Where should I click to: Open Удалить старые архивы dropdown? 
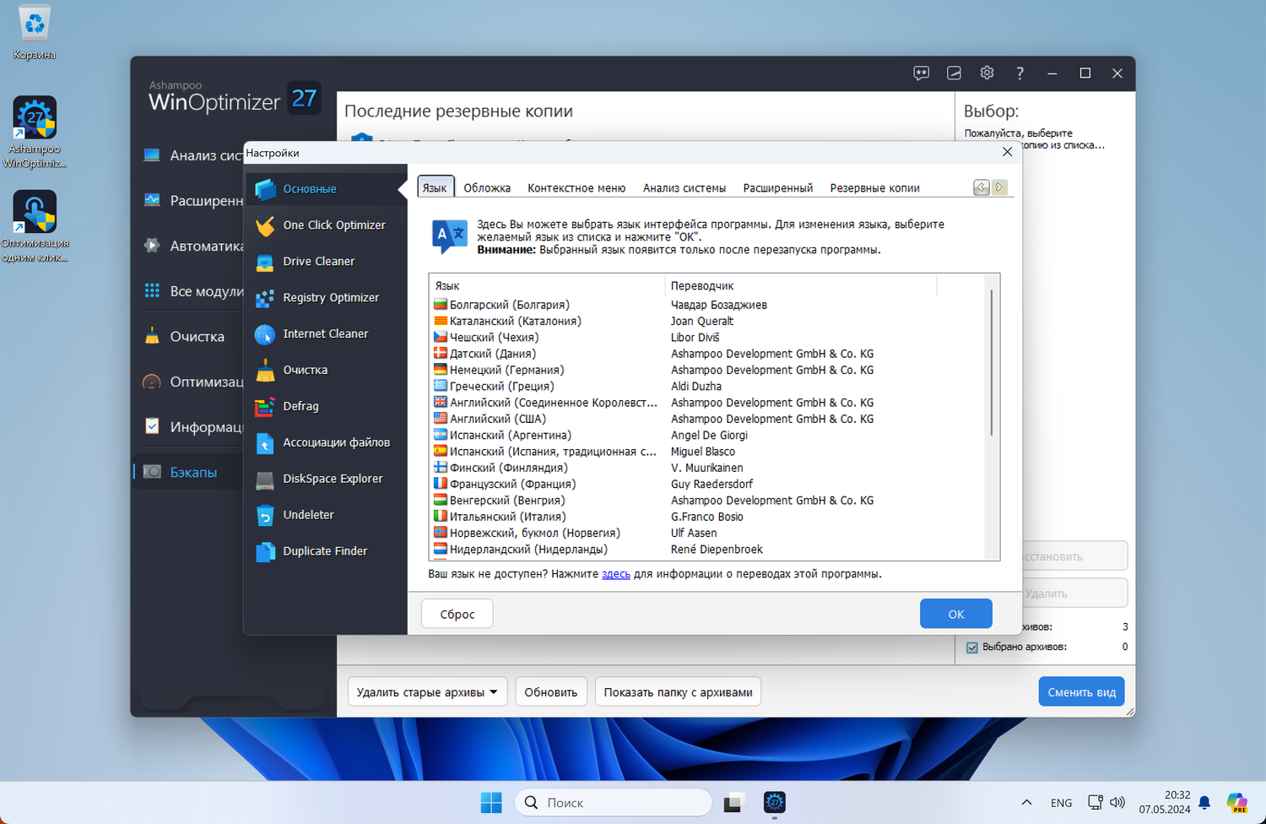[x=427, y=692]
